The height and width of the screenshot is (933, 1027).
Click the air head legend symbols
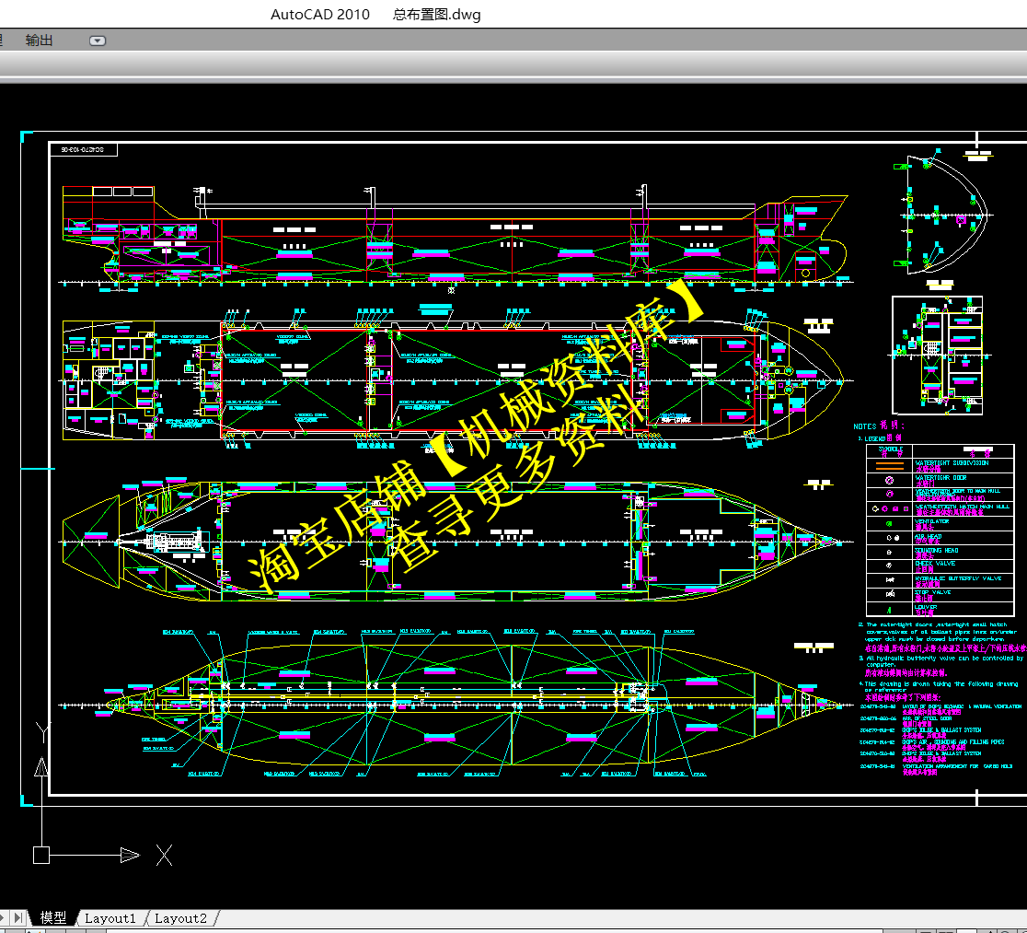892,538
